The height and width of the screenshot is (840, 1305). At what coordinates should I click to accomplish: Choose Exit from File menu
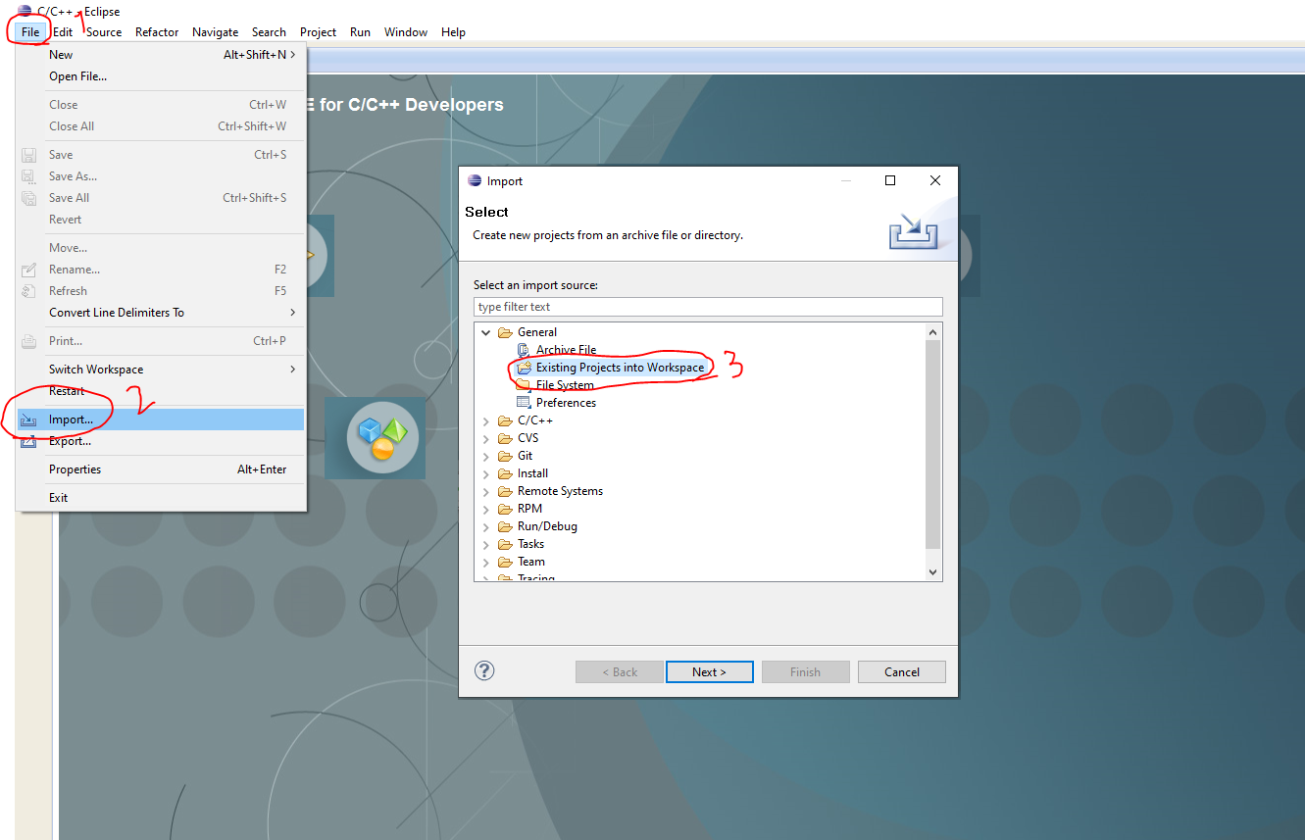[x=161, y=498]
